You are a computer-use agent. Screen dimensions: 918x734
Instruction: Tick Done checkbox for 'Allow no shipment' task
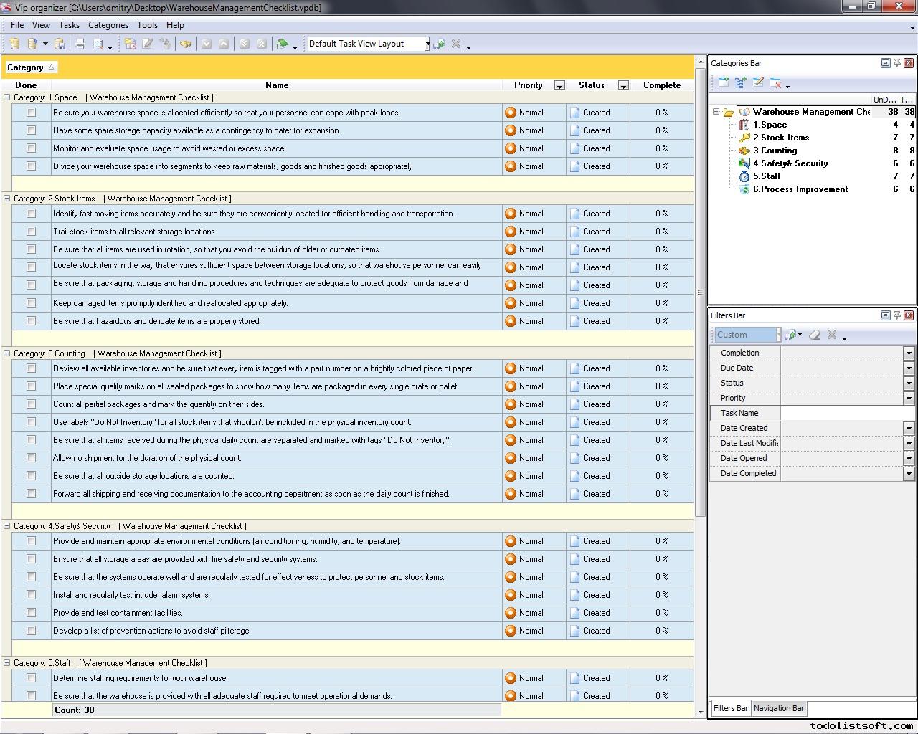(x=31, y=458)
